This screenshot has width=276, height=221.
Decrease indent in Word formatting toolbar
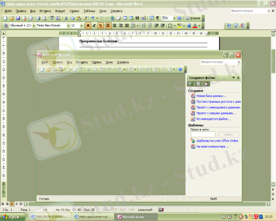click(156, 26)
